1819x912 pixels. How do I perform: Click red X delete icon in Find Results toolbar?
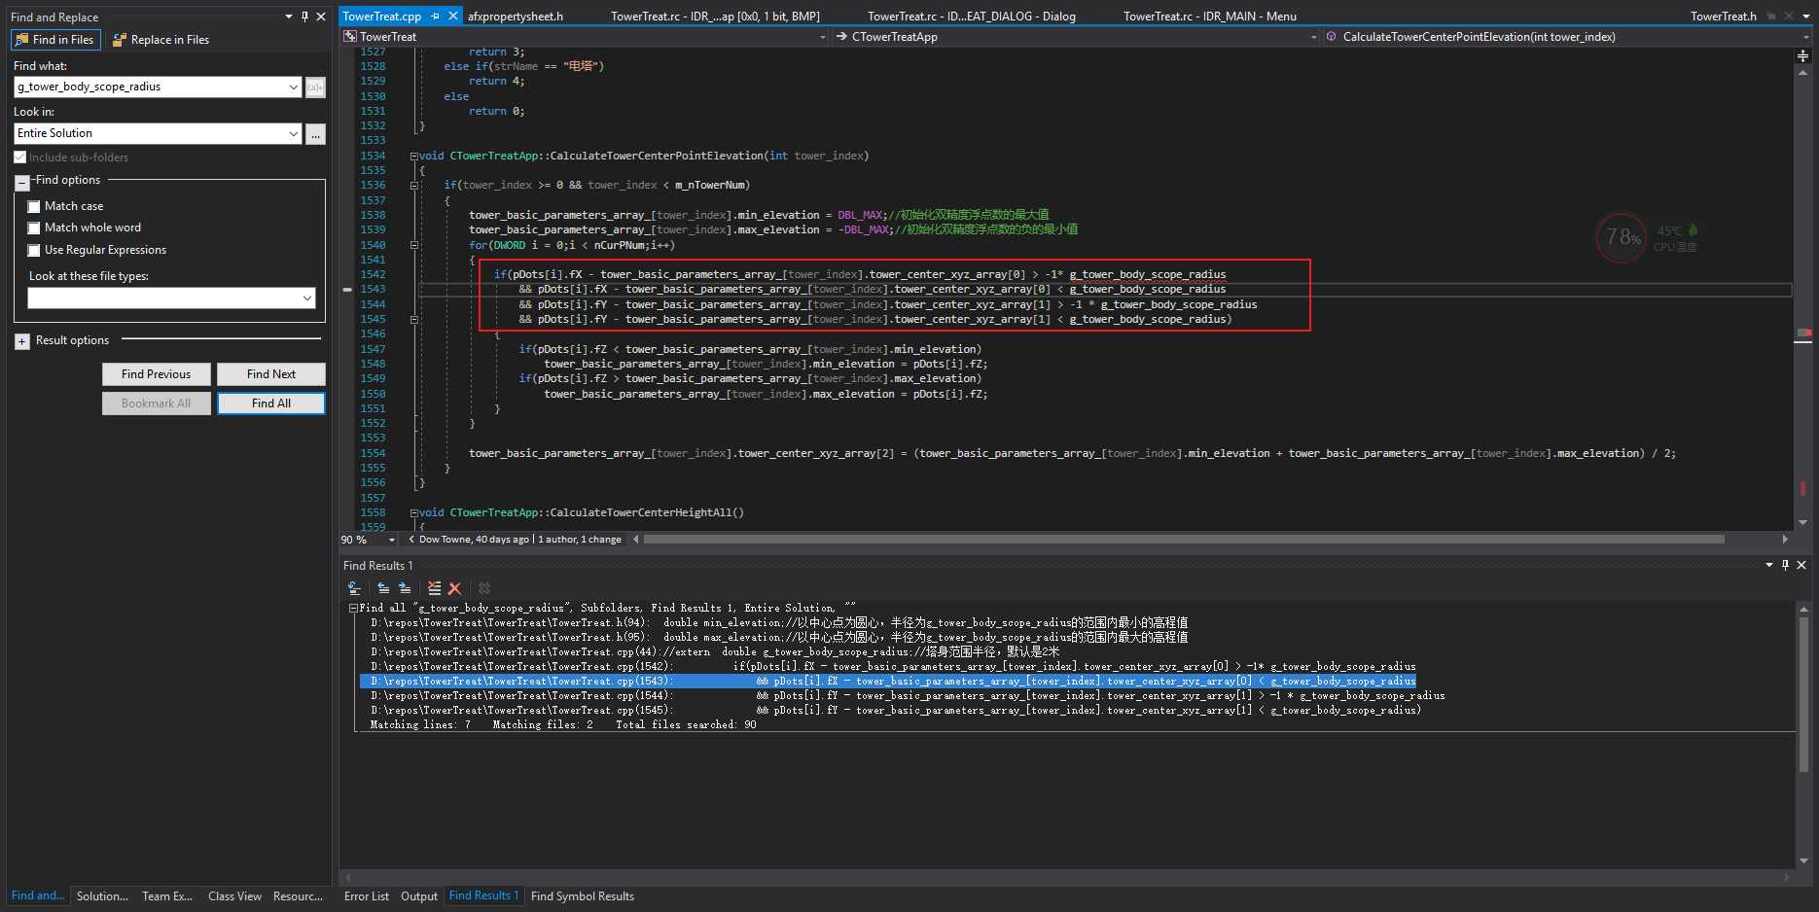[x=454, y=588]
